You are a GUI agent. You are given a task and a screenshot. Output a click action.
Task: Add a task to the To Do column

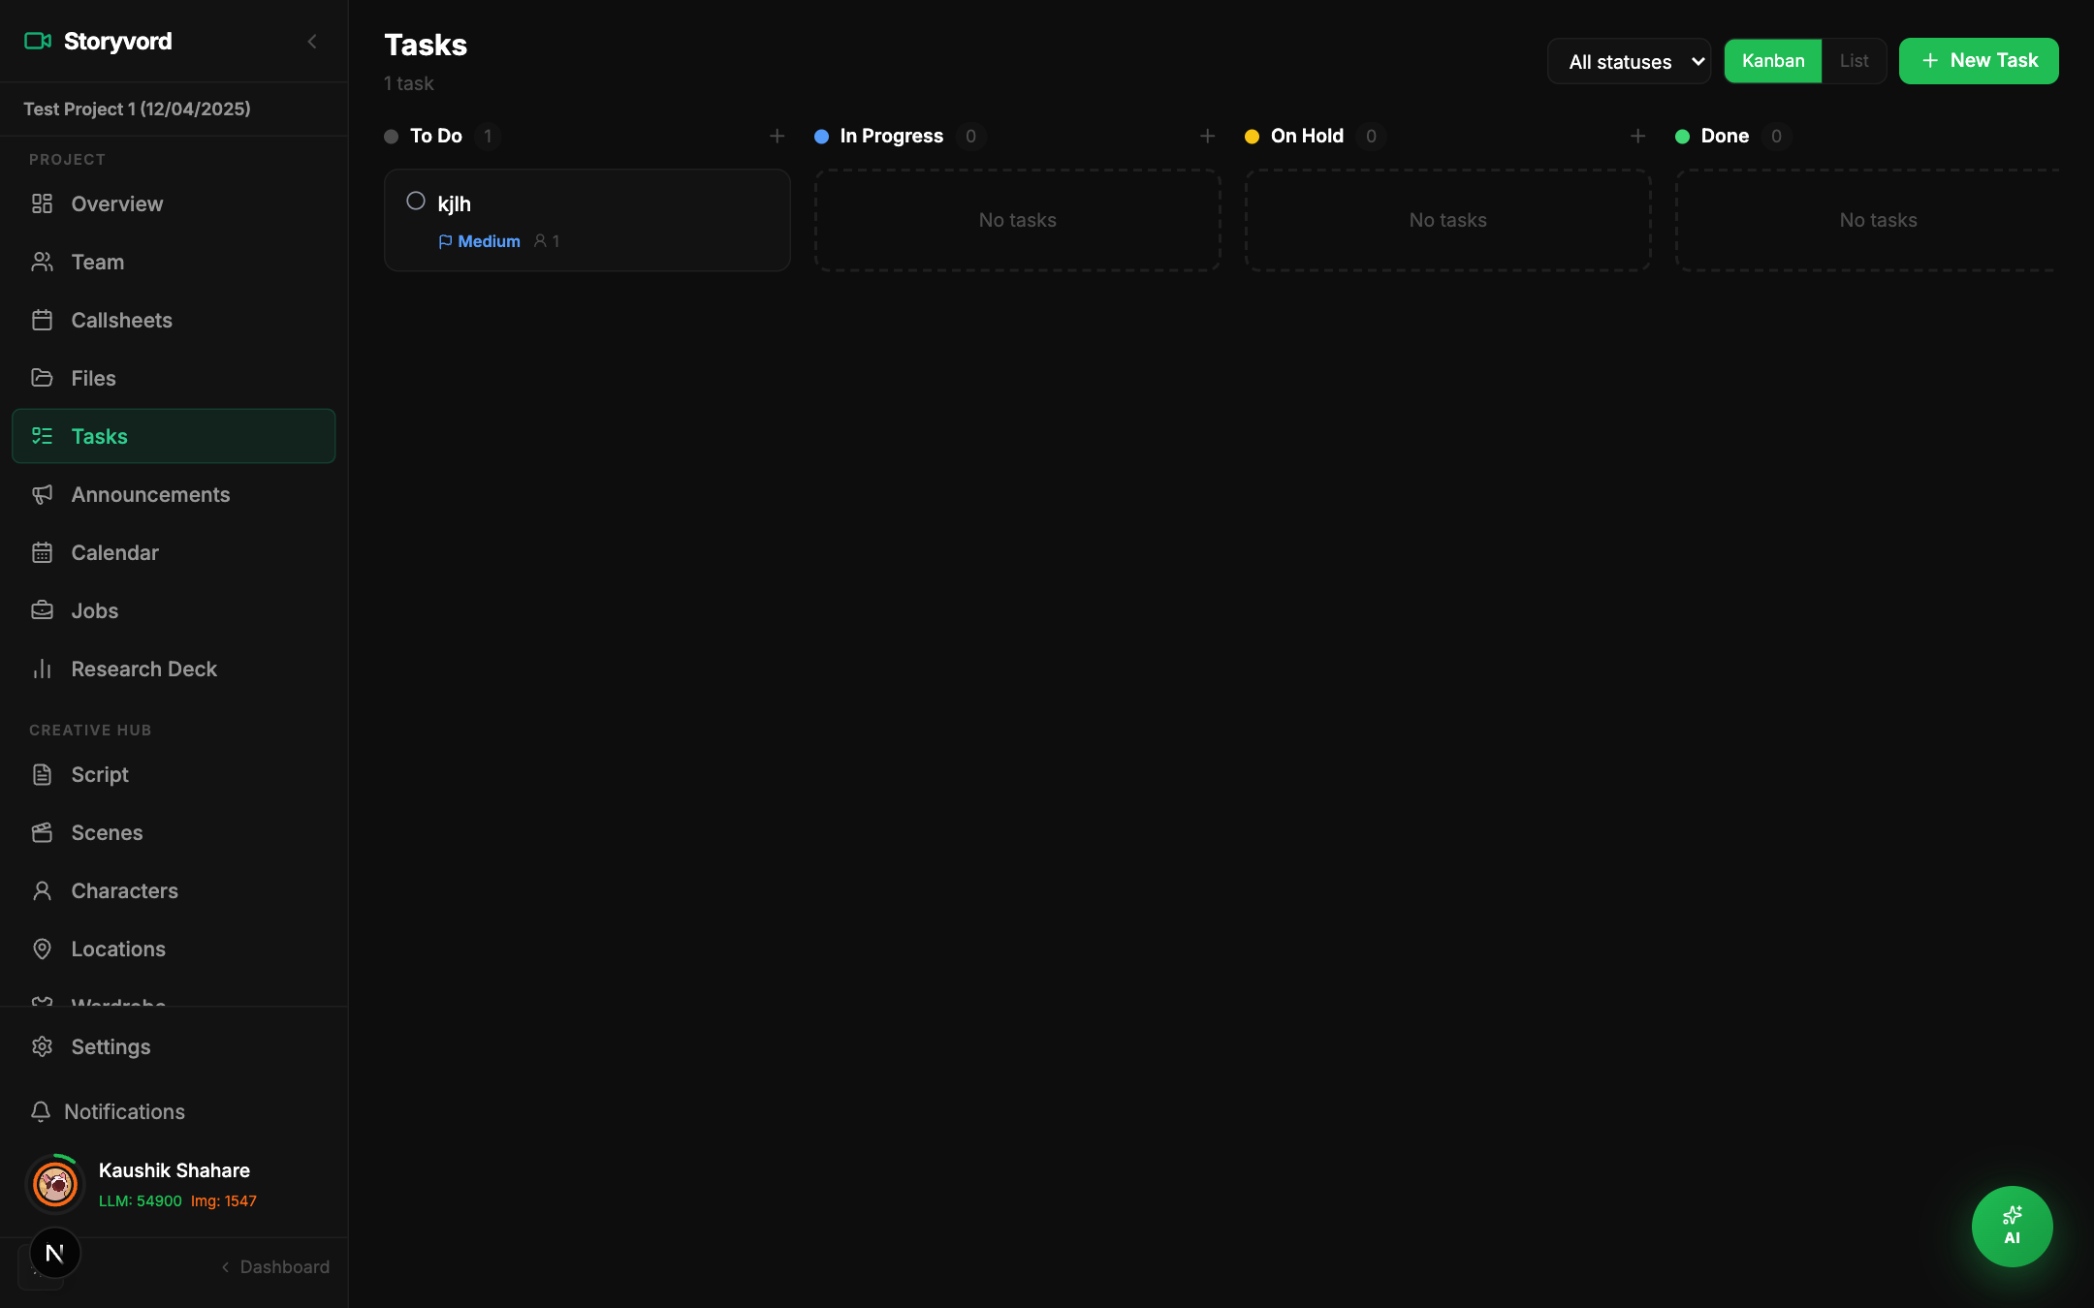(777, 136)
